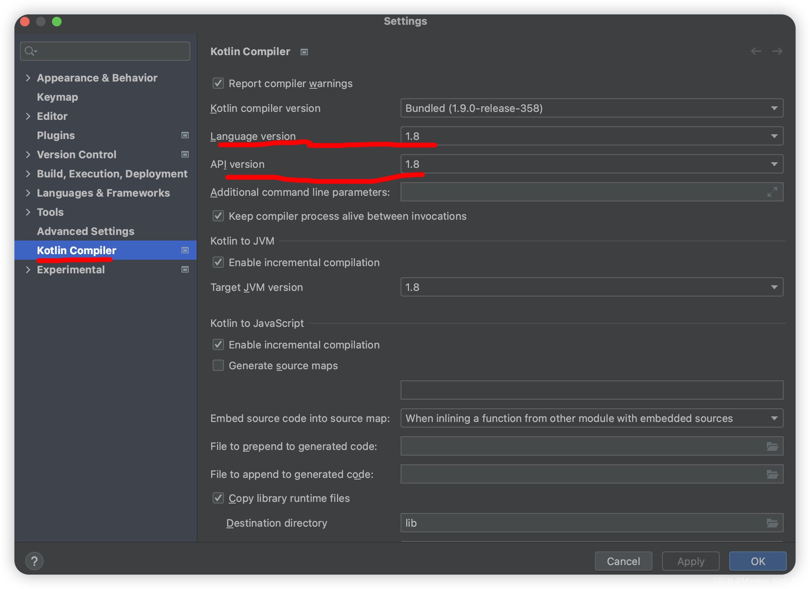Image resolution: width=810 pixels, height=589 pixels.
Task: Expand the Build, Execution, Deployment section
Action: [x=28, y=173]
